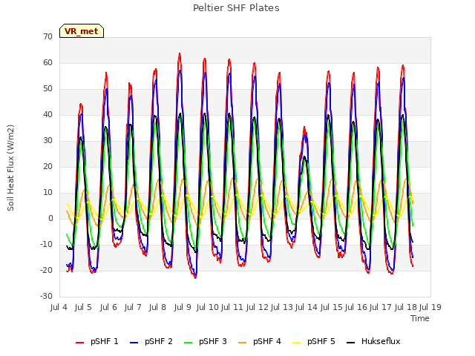Screen dimensions: 475x356
Task: Click the Jul 13 x-axis tick label
Action: [282, 307]
